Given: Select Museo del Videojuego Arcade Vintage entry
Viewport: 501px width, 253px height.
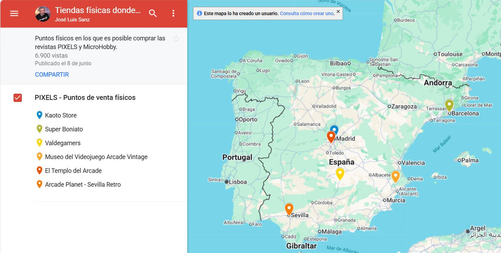Looking at the screenshot, I should [x=96, y=157].
